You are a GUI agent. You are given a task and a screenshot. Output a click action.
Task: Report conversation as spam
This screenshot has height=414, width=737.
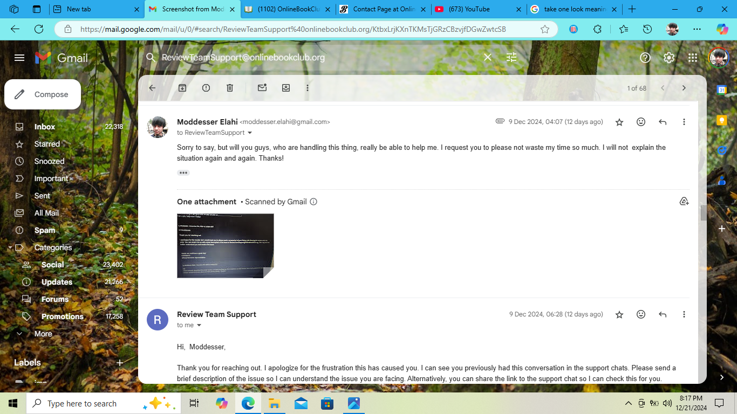coord(206,88)
